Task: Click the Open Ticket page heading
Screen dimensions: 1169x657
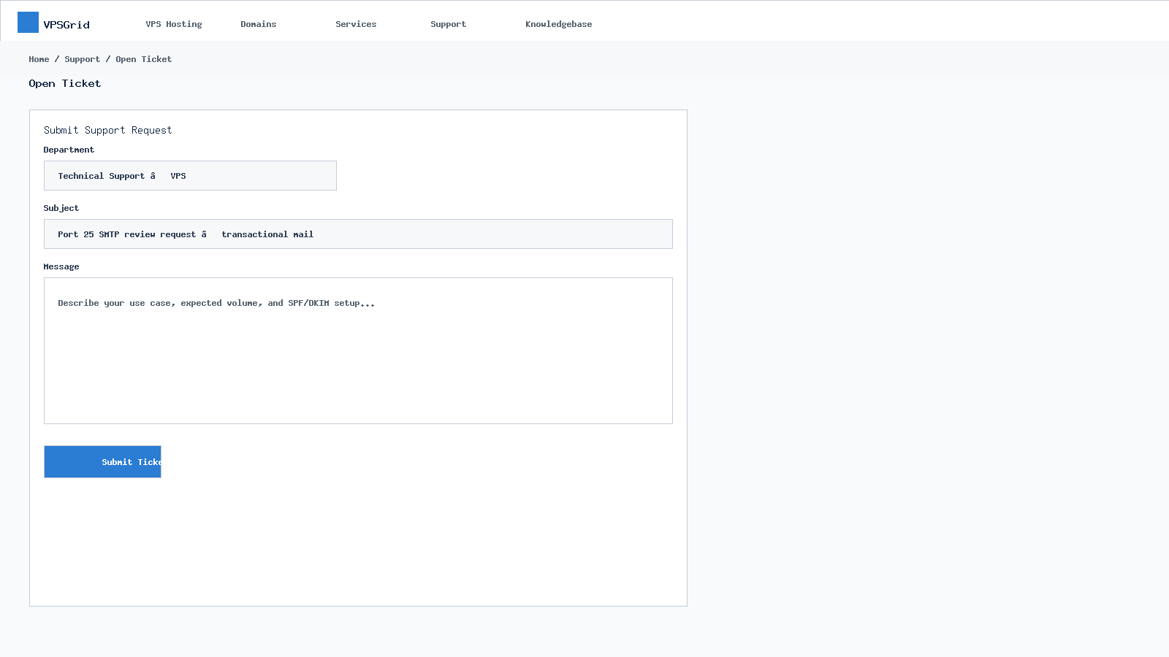Action: coord(65,83)
